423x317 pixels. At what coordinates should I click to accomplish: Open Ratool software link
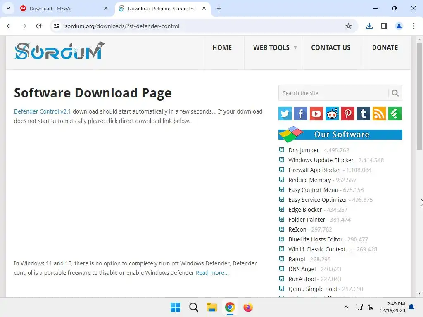(x=297, y=259)
